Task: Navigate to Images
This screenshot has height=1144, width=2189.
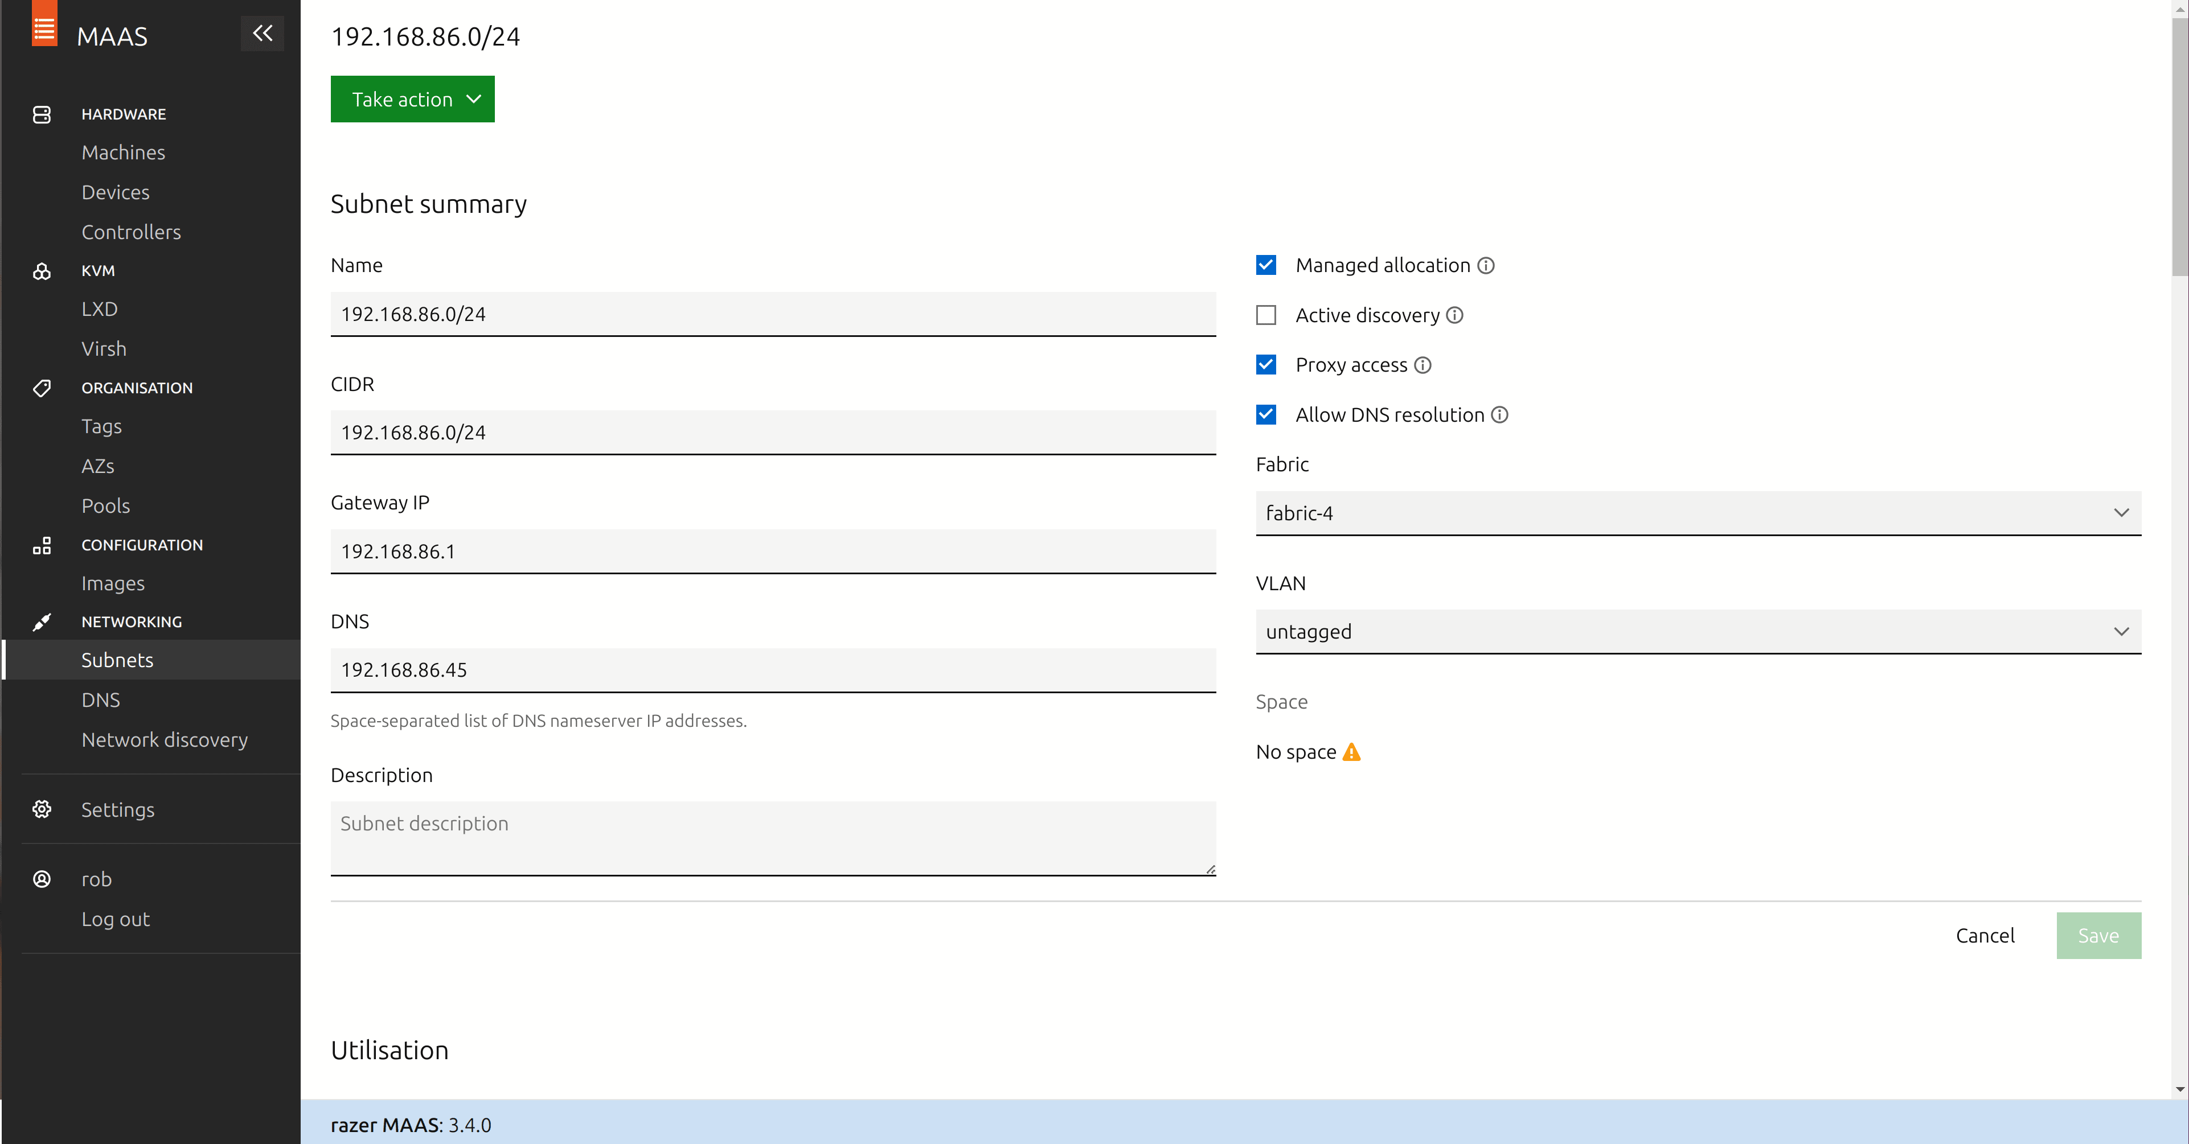Action: pyautogui.click(x=113, y=583)
